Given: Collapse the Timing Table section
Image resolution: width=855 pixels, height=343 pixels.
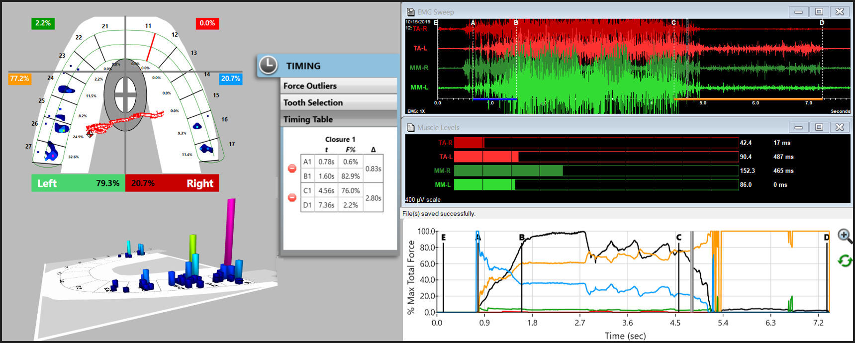Looking at the screenshot, I should click(x=339, y=119).
